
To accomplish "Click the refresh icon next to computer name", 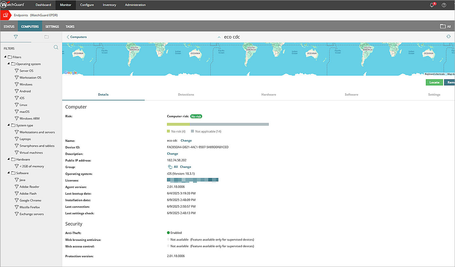I will coord(448,37).
